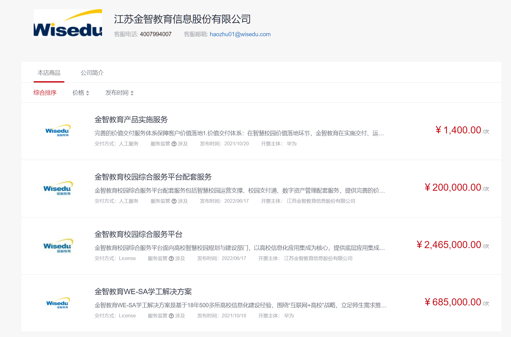Click description starting 金智教育校园综合服务平台面向高校

pos(240,248)
